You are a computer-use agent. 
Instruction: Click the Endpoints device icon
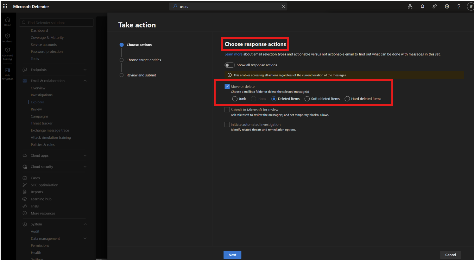click(25, 70)
